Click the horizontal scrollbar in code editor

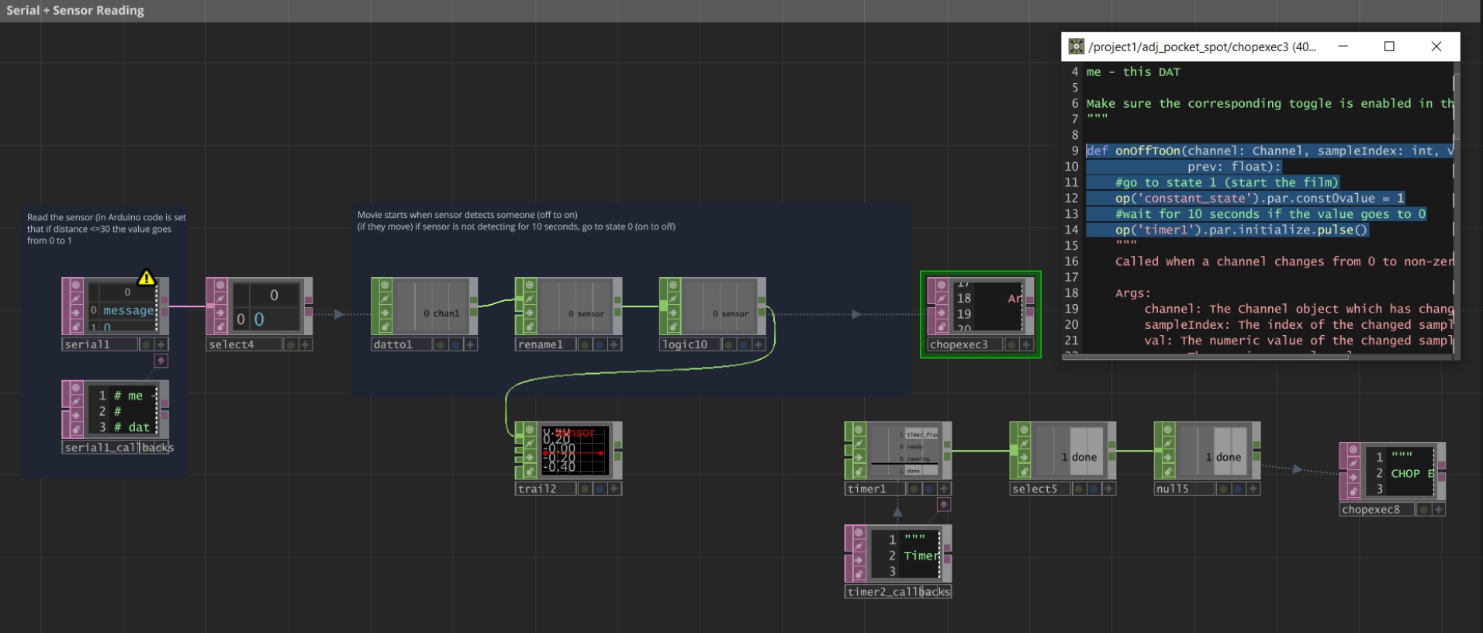coord(1206,356)
